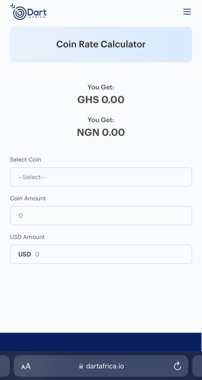Tap the dark blue footer band
The image size is (202, 380).
click(x=101, y=342)
